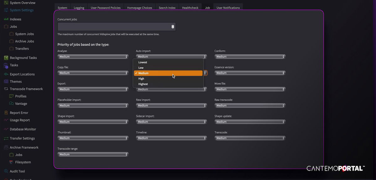The height and width of the screenshot is (180, 376).
Task: Click the Transfer Settings arrows icon
Action: [6, 138]
